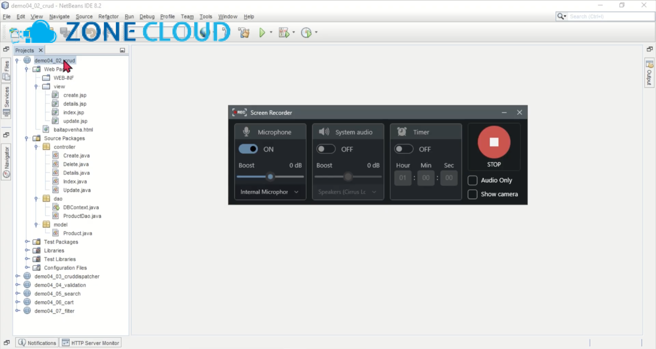Select DBContext.java file

click(x=81, y=208)
